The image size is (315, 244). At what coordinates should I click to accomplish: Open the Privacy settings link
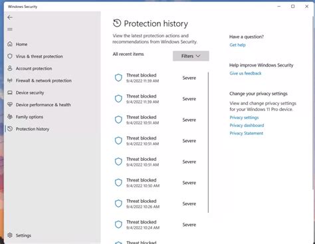point(244,118)
